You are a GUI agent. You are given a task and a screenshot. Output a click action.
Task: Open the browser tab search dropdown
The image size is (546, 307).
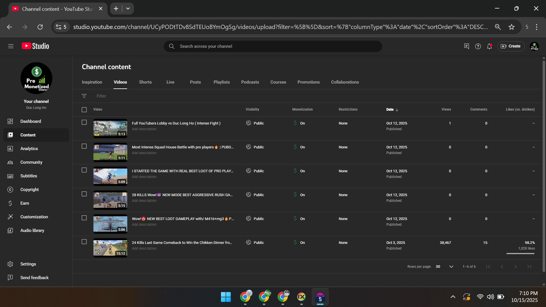[x=128, y=9]
